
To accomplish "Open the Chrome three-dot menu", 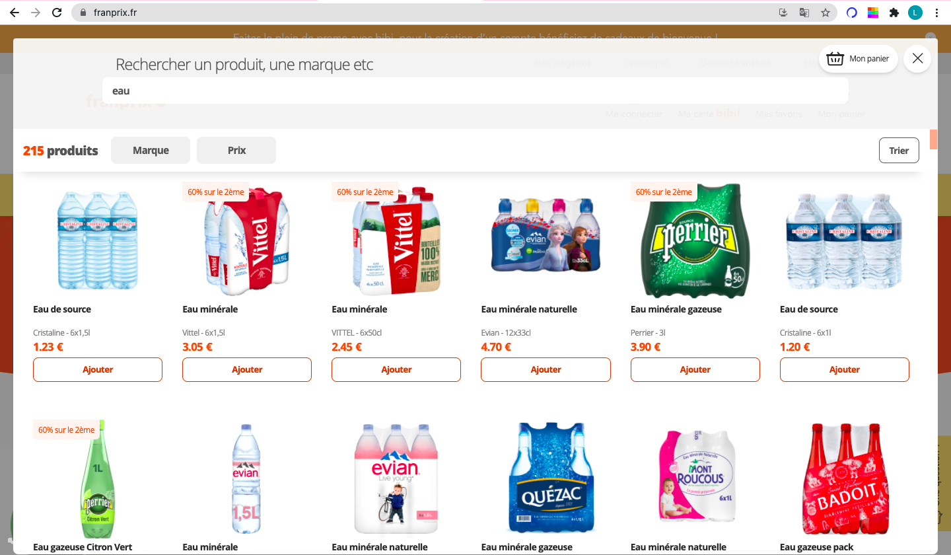I will [x=936, y=13].
